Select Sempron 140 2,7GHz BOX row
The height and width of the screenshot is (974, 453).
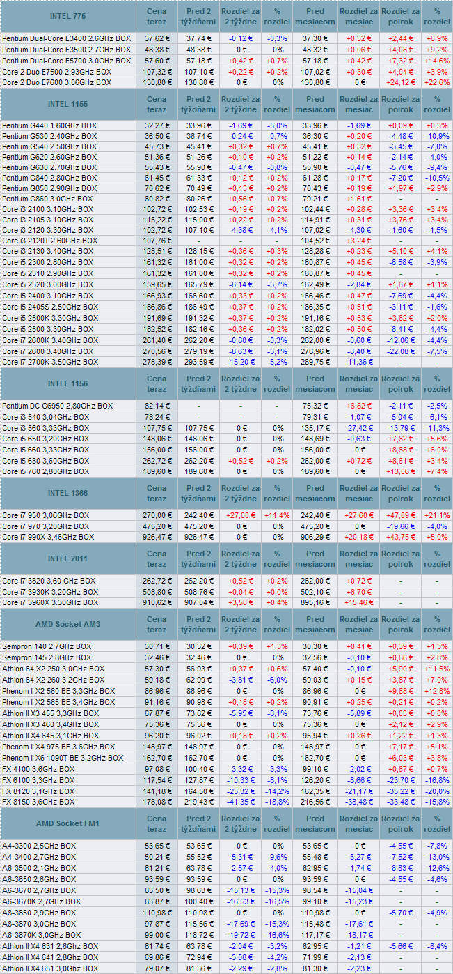point(226,646)
